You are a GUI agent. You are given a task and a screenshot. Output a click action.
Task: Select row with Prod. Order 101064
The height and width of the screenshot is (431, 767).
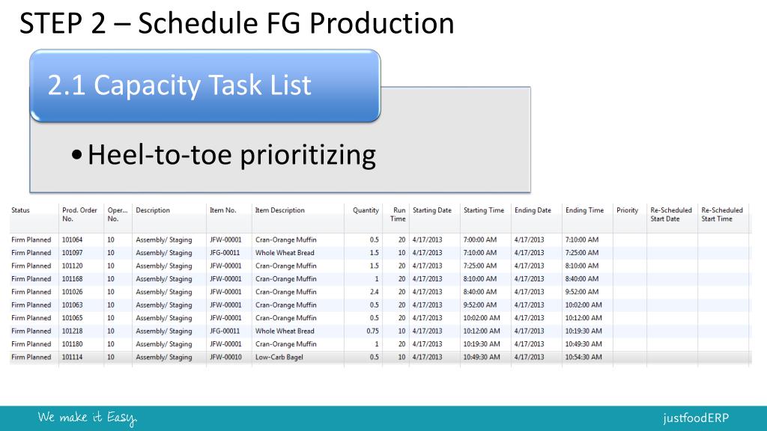381,240
